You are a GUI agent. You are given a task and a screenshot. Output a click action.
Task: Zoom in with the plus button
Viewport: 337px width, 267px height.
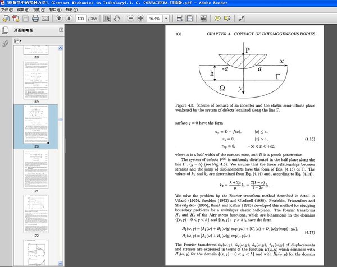point(140,19)
